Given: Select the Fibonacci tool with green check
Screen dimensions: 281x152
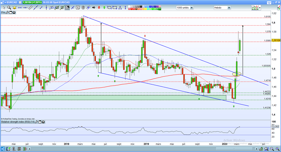Looking at the screenshot, I should tap(57, 8).
